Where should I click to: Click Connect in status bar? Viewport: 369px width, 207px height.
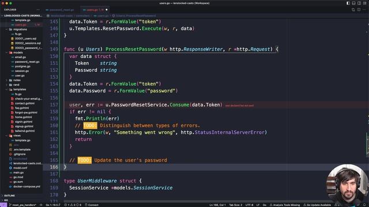click(x=92, y=205)
